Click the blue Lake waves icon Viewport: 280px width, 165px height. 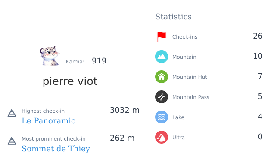(162, 117)
